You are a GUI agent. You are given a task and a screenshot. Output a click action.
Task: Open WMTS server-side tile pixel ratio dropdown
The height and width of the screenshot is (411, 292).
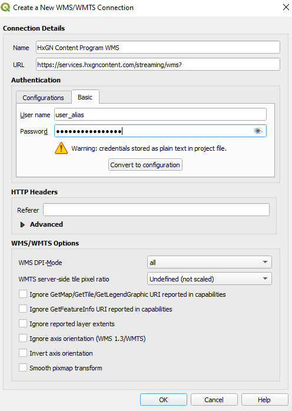tap(210, 279)
